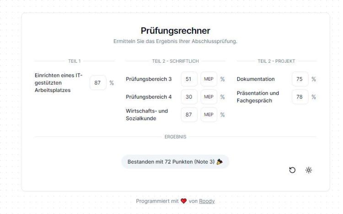Select the Prüfungsbereich 4 score input

click(x=189, y=97)
